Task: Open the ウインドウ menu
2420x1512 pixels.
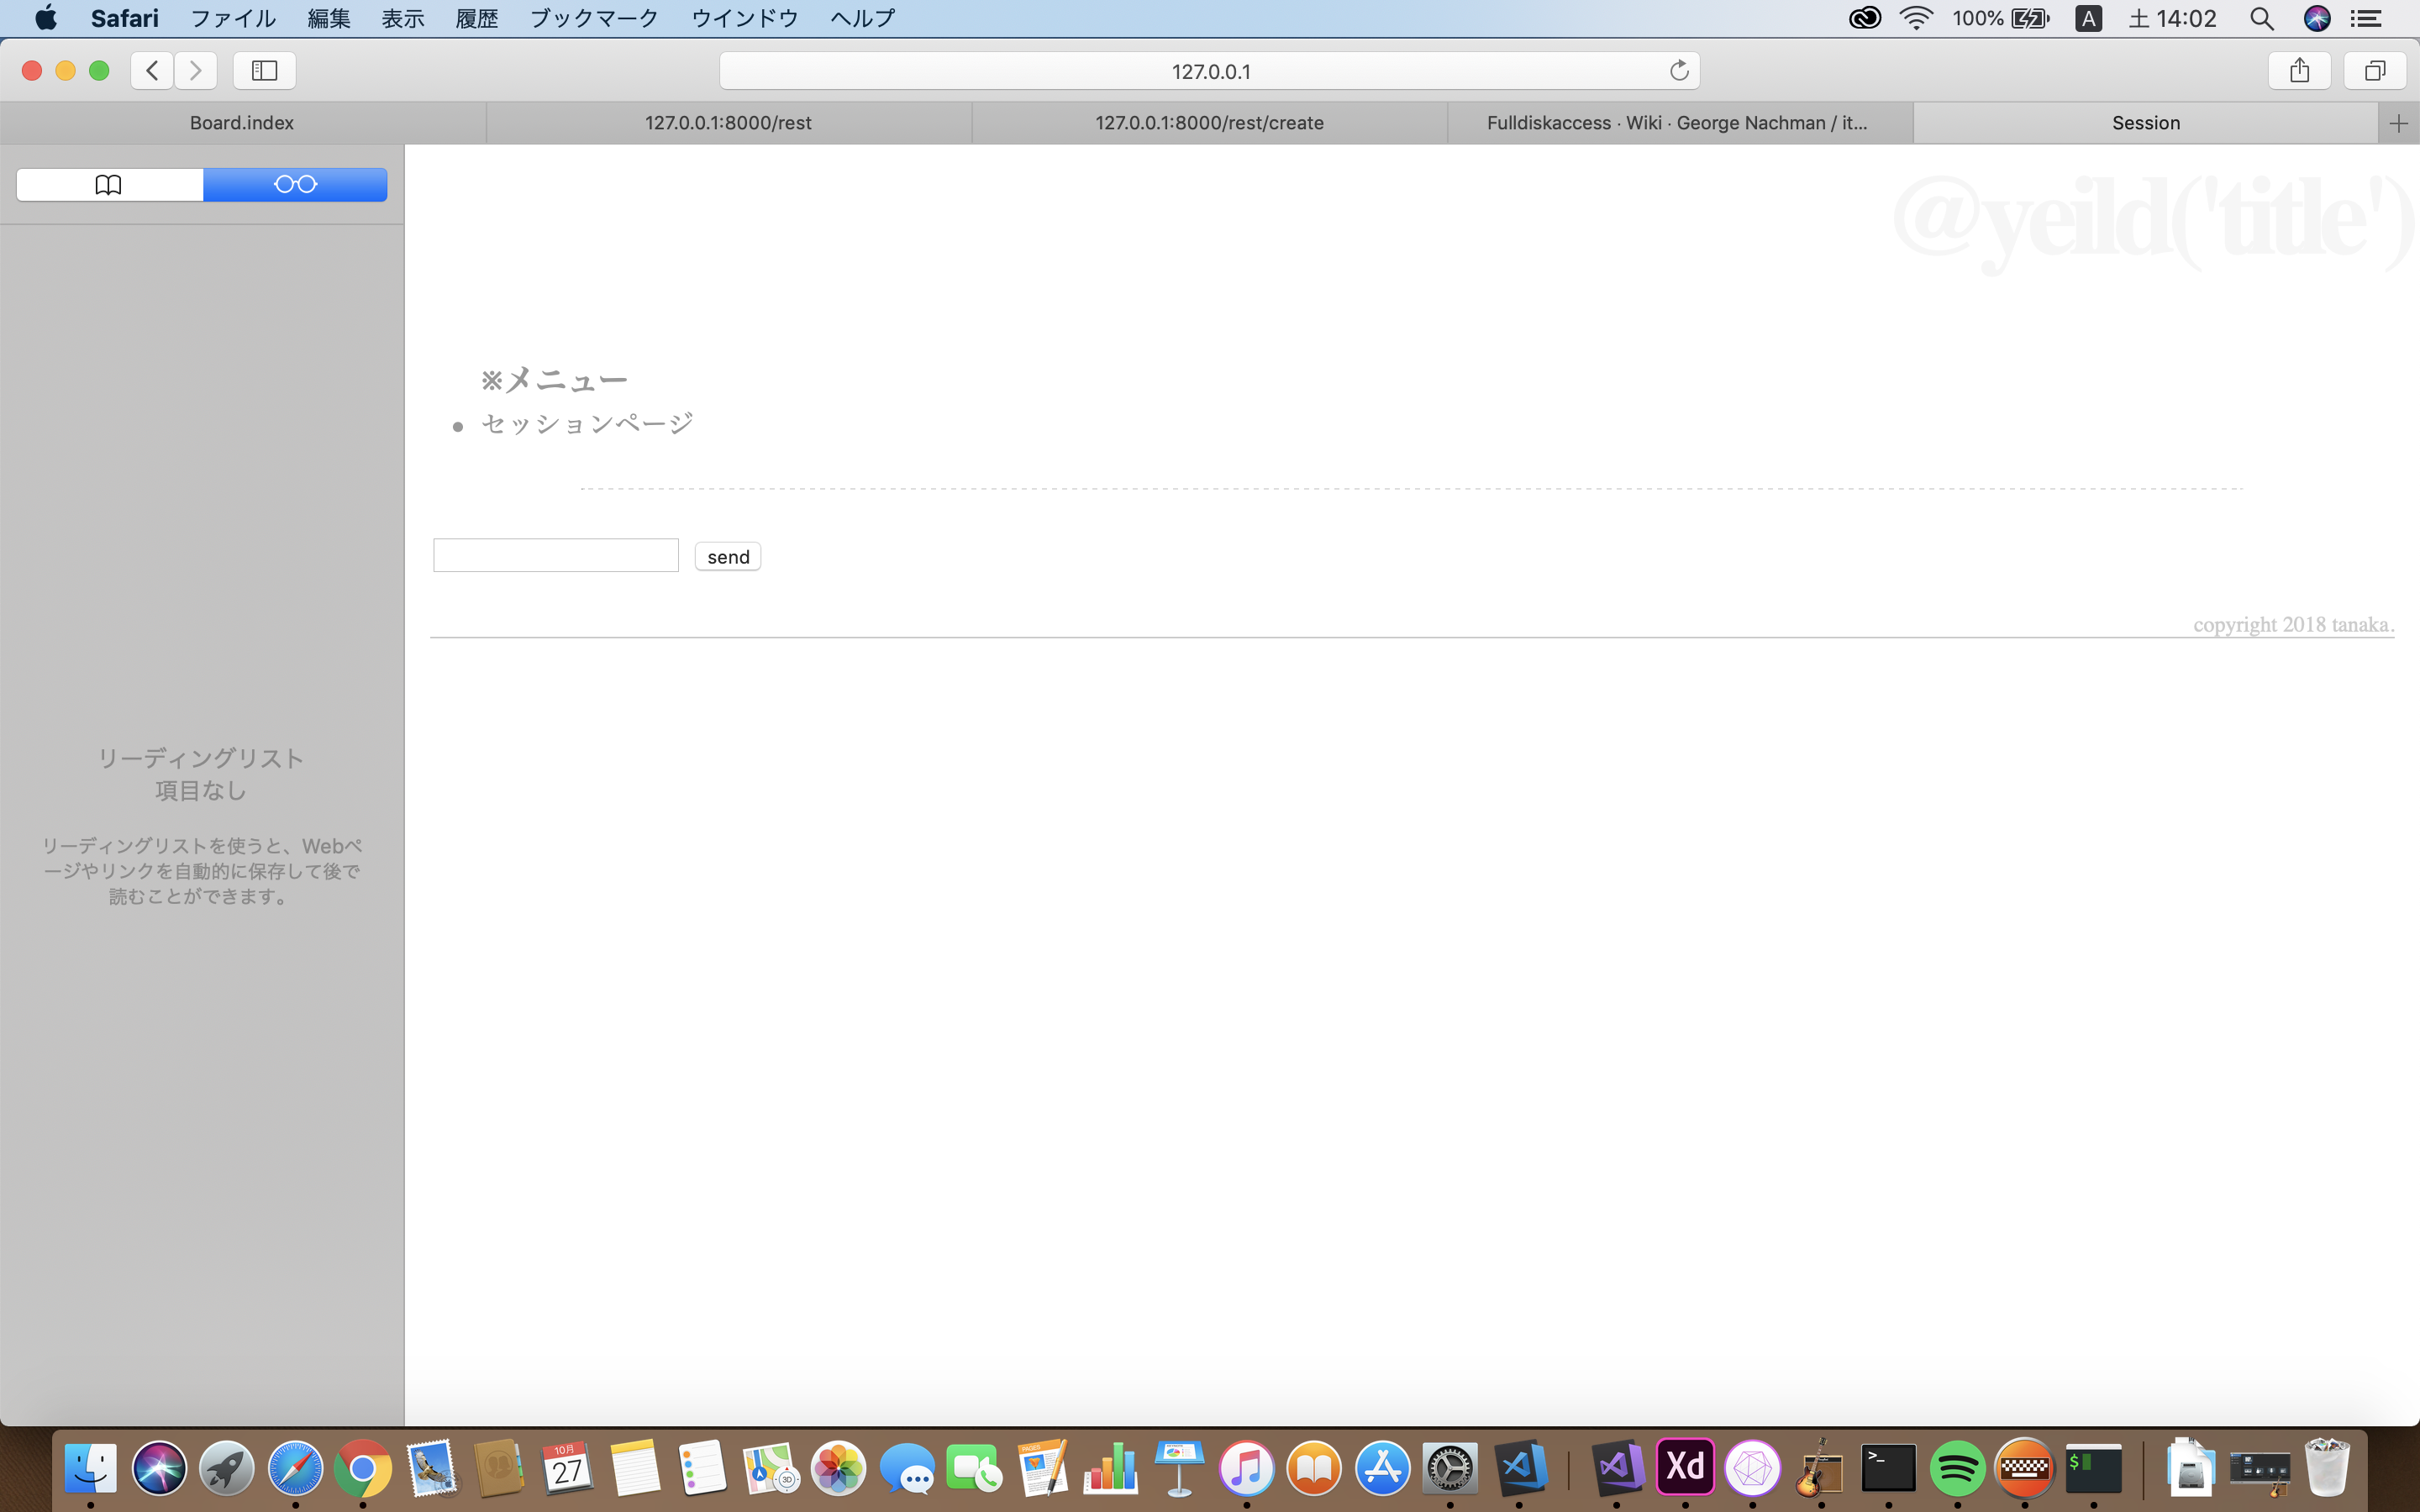Action: coord(745,18)
